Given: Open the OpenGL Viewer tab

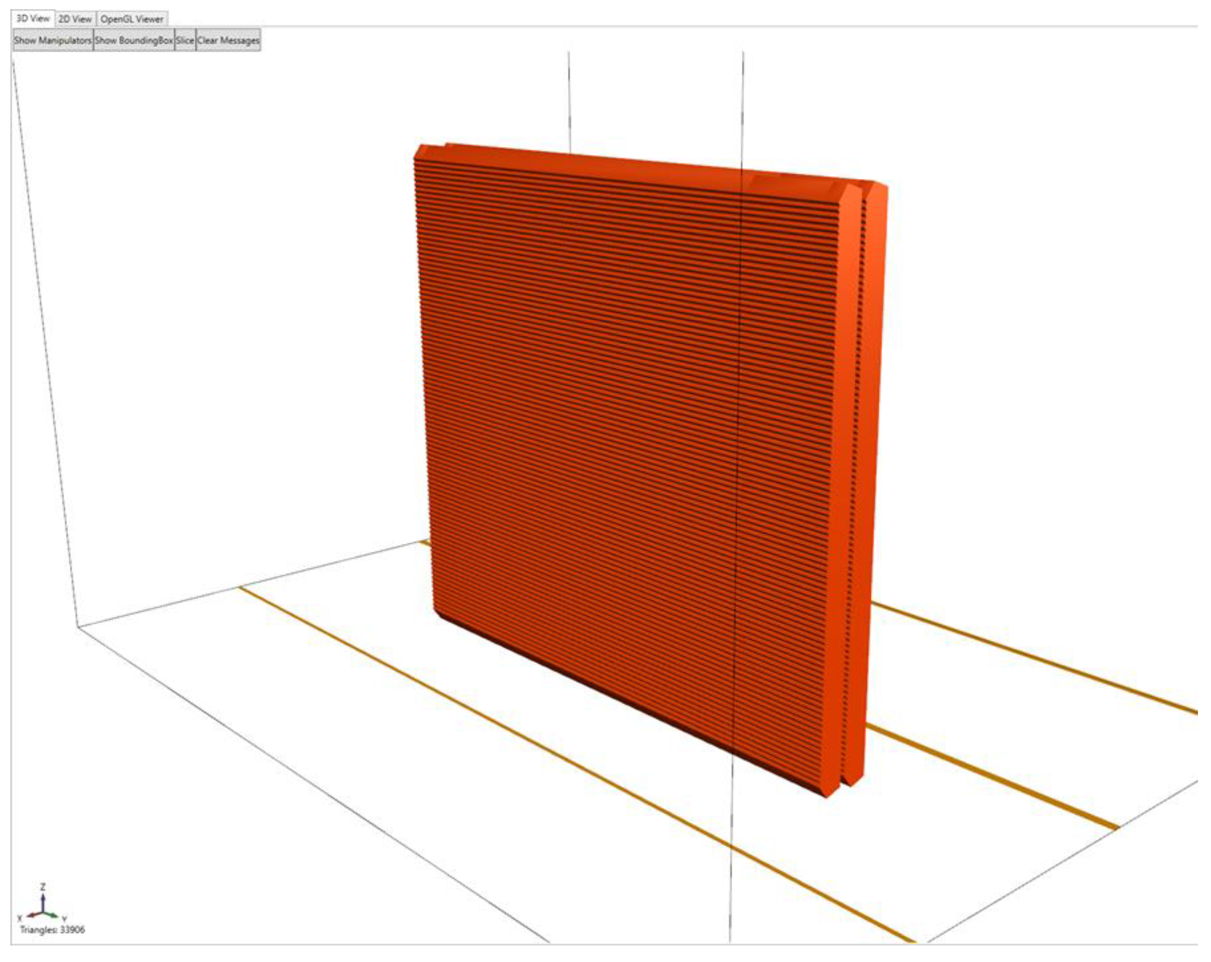Looking at the screenshot, I should coord(132,19).
